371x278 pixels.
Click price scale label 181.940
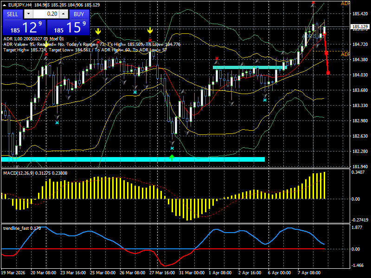pos(360,167)
